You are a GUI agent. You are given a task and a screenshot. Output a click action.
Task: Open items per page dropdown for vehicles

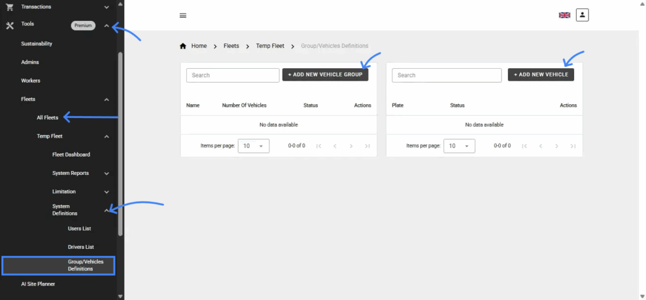click(x=459, y=146)
